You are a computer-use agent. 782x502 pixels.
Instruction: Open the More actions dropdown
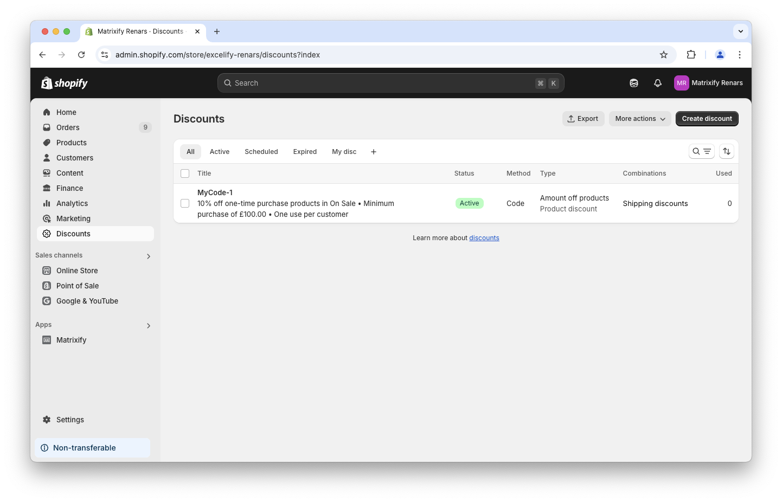click(x=639, y=119)
